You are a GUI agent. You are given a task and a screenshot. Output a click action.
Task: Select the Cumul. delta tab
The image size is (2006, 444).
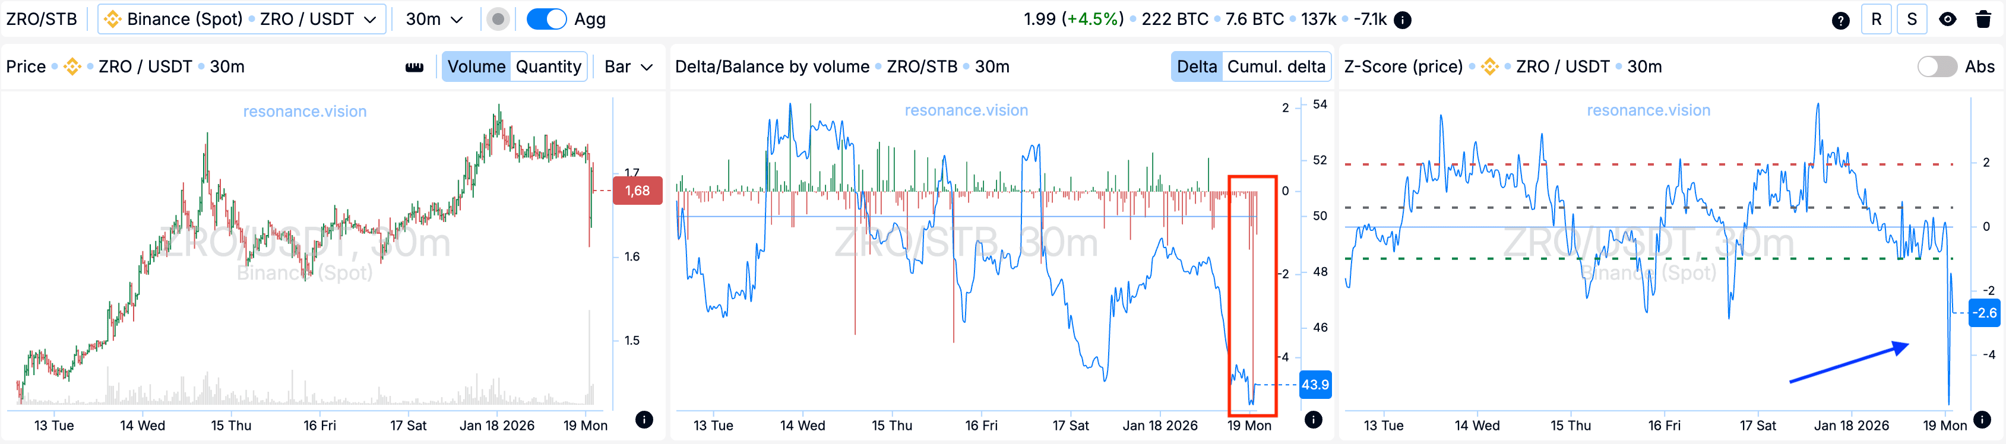(x=1276, y=67)
